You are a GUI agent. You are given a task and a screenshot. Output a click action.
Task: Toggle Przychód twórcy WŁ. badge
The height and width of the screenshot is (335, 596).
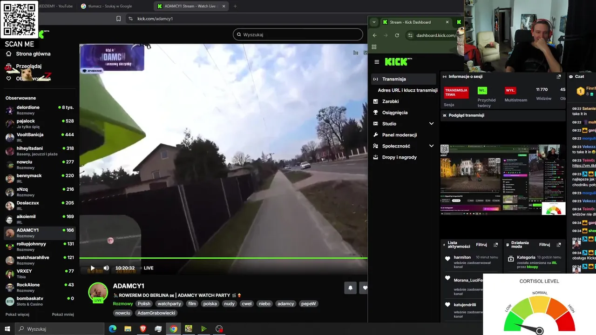pos(482,91)
